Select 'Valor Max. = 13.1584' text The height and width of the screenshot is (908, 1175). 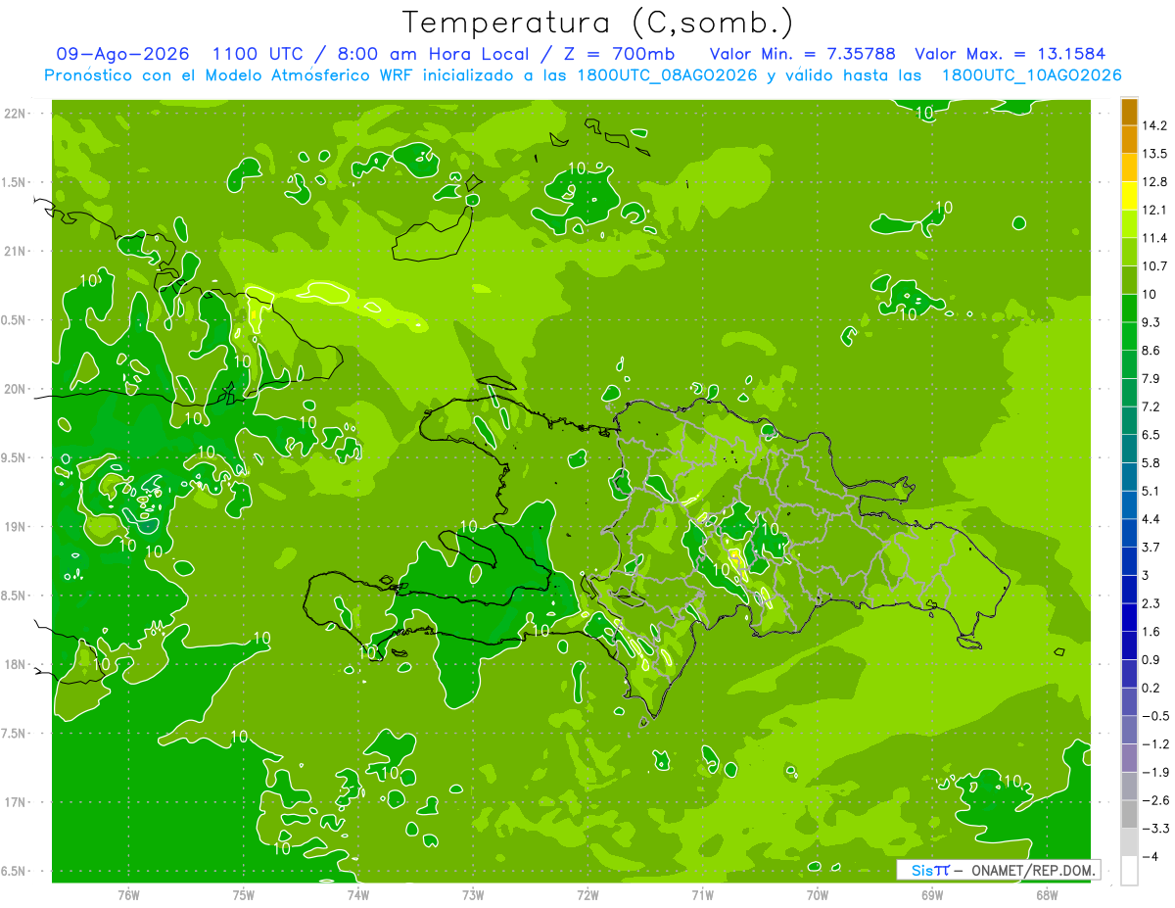[x=1010, y=54]
